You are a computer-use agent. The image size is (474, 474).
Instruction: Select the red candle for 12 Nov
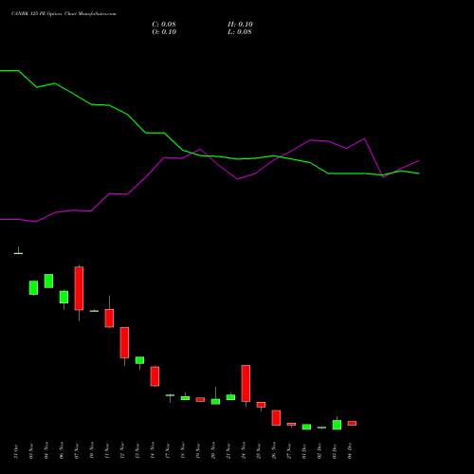(x=124, y=342)
